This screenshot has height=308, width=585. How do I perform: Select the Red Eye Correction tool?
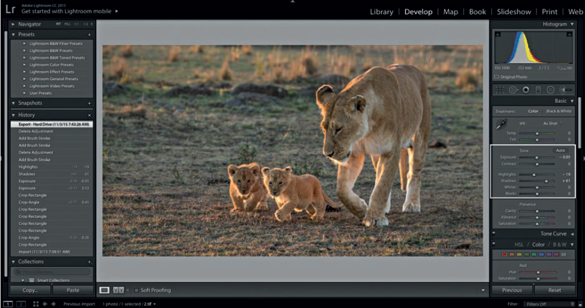(x=526, y=90)
